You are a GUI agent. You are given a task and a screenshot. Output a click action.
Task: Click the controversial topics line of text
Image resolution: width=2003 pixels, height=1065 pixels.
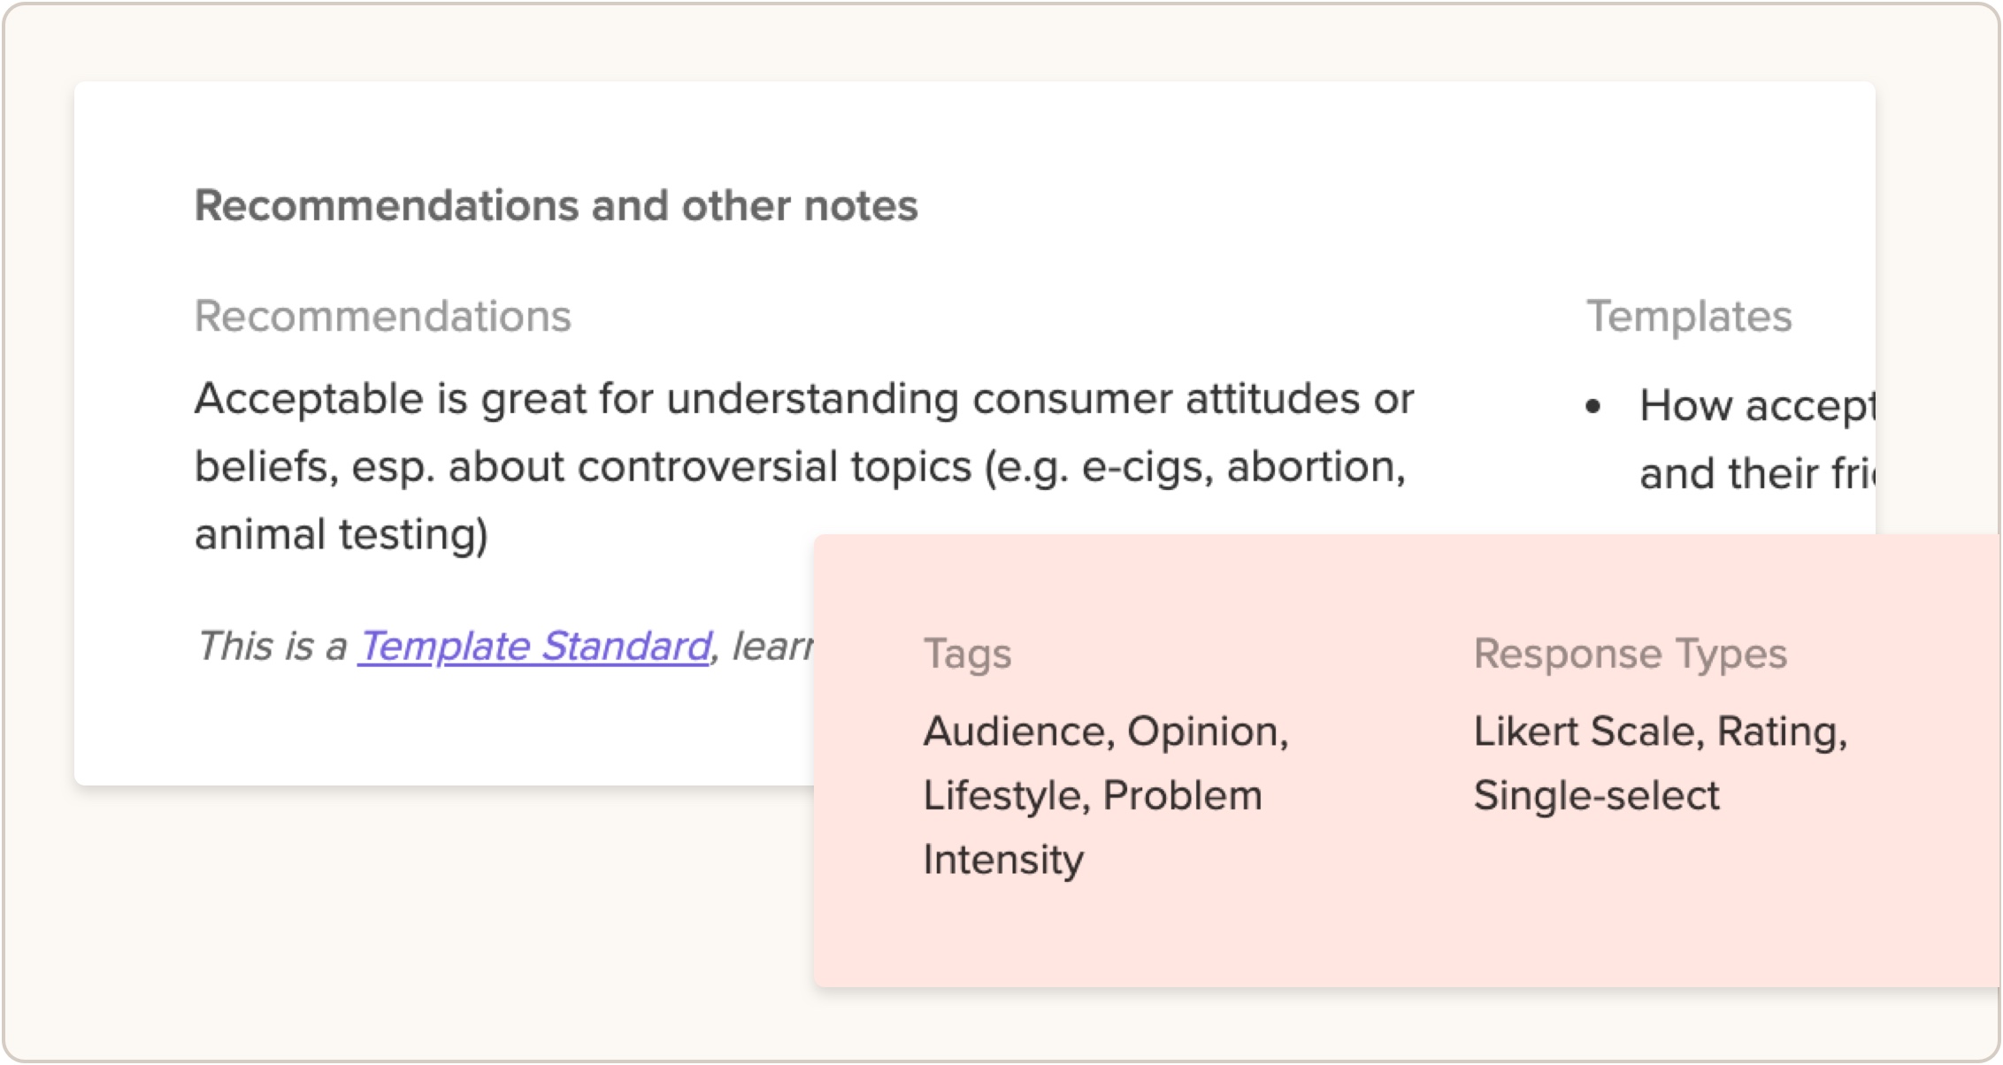[800, 466]
